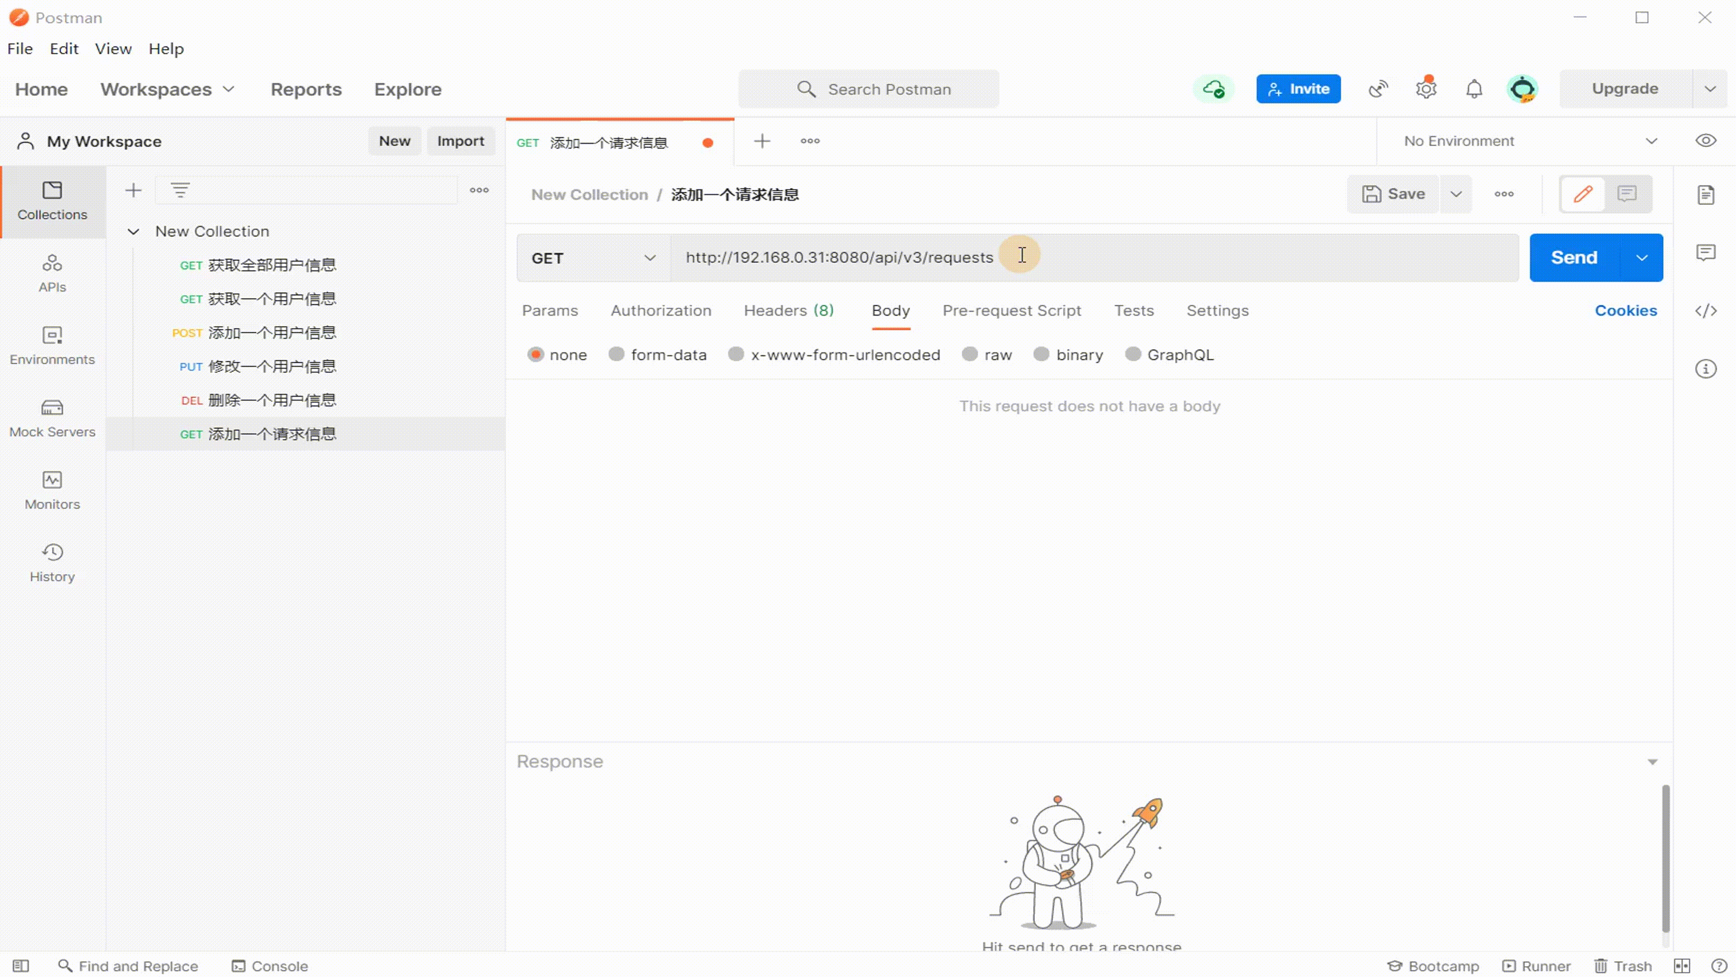Open tab bar more options ellipsis

pos(810,141)
